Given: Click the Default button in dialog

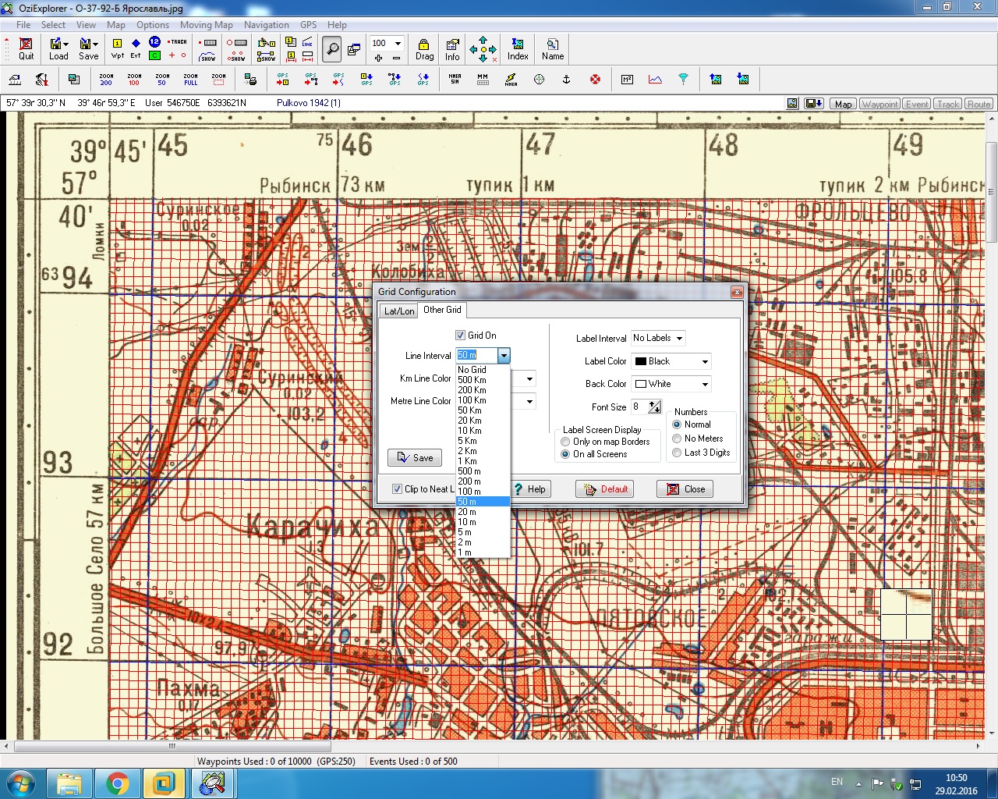Looking at the screenshot, I should coord(604,489).
